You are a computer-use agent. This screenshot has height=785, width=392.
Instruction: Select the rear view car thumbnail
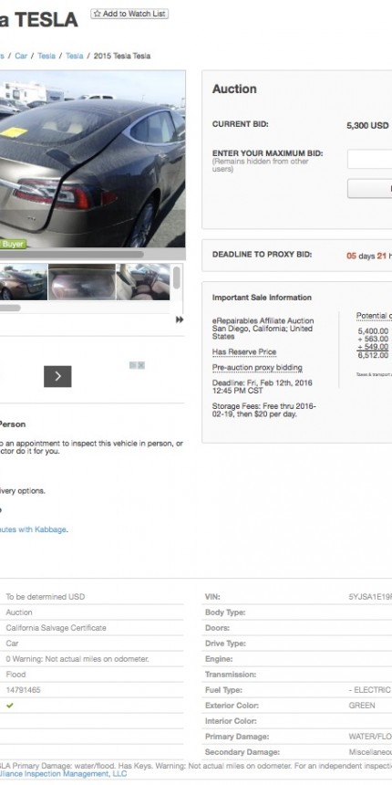[x=24, y=282]
